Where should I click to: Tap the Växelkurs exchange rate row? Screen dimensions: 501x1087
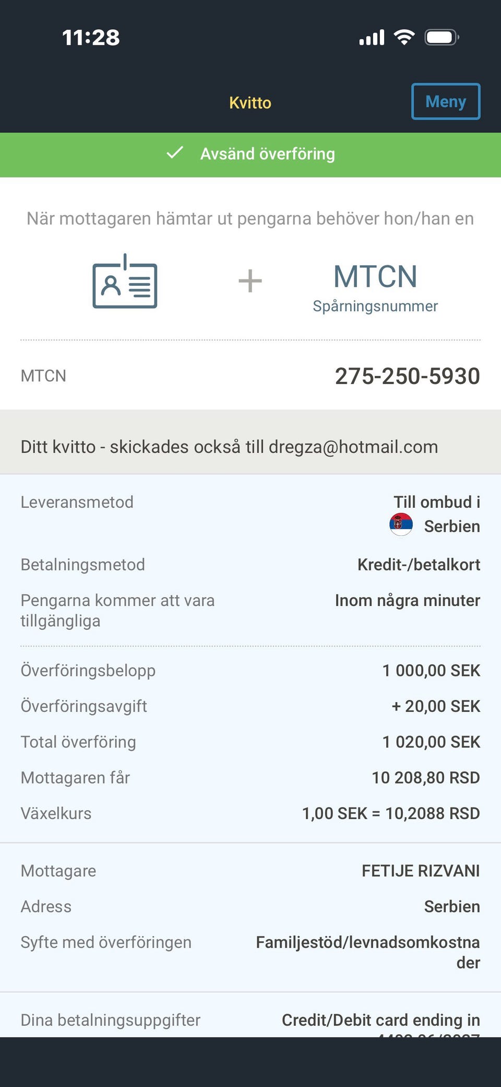tap(250, 813)
